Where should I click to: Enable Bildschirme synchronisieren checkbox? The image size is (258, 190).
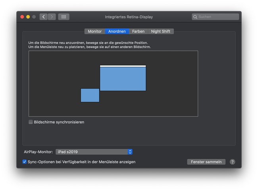coord(31,122)
